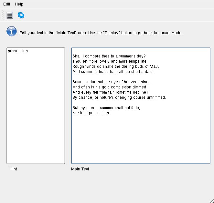Image resolution: width=214 pixels, height=203 pixels.
Task: Click the line 'Thou art more lovely and more temperate:'
Action: coord(110,61)
